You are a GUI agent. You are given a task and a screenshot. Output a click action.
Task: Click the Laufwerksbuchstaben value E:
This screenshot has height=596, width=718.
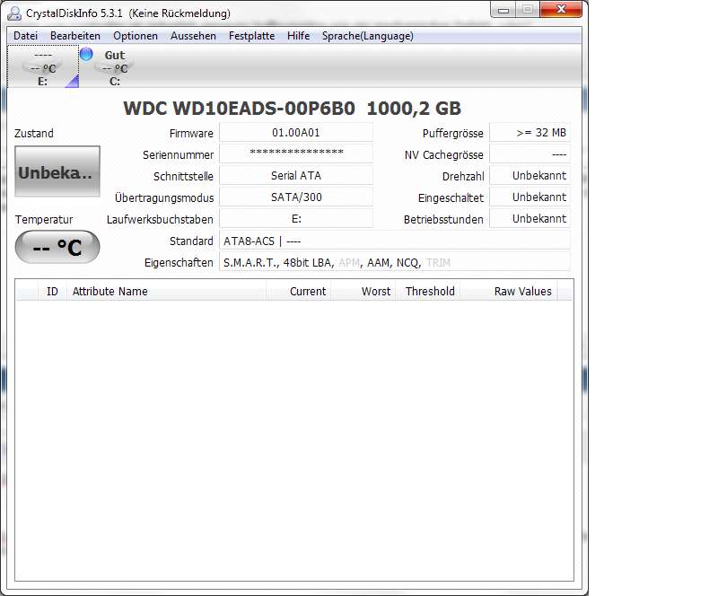point(296,218)
